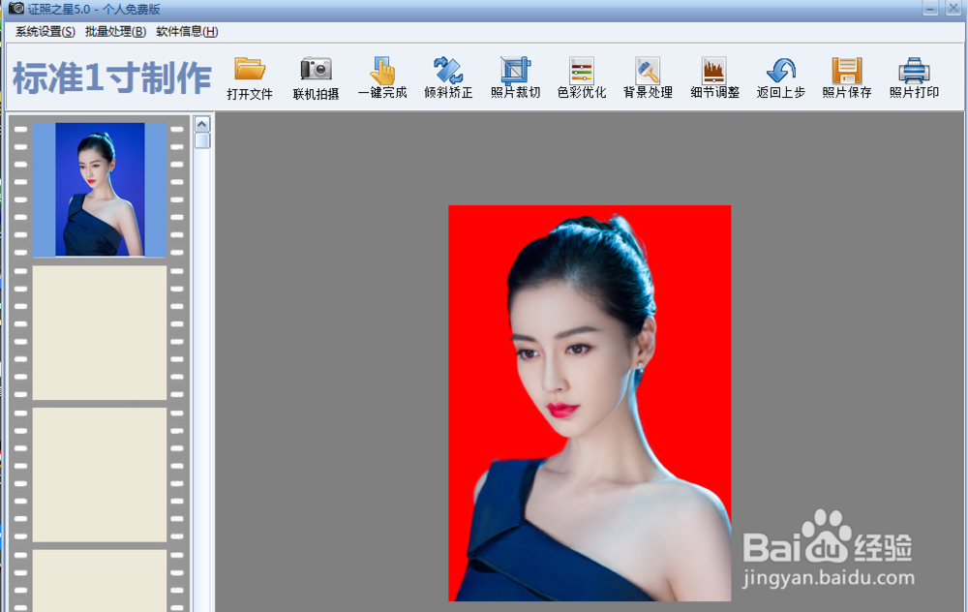Open 细节调整 detail adjustment

coord(714,78)
